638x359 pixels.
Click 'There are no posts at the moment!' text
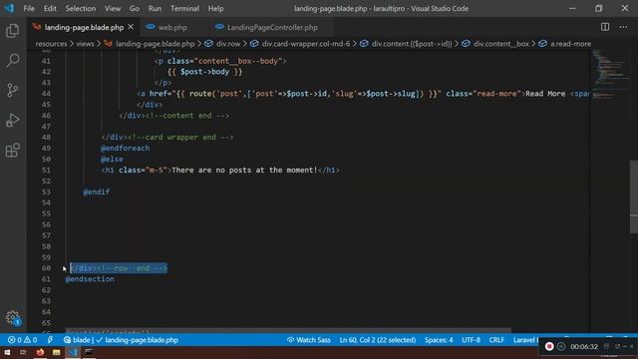coord(244,171)
